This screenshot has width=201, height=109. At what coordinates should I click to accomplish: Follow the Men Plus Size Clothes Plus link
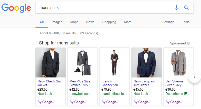point(80,83)
